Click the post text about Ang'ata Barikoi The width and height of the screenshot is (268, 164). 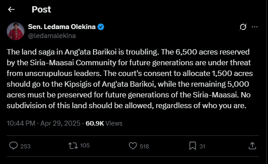[x=130, y=79]
